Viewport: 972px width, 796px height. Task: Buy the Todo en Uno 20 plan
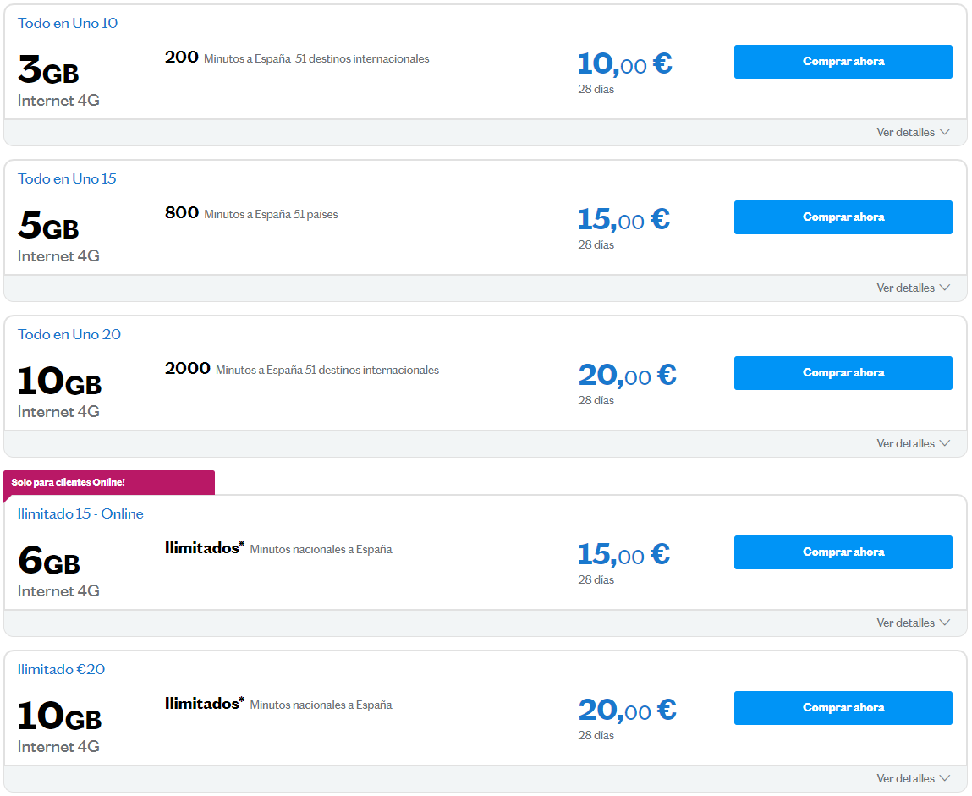click(843, 373)
